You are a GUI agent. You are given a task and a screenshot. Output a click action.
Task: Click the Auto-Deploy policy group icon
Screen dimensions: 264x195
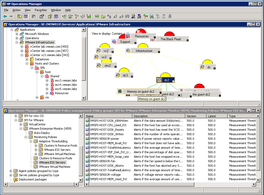tap(31, 133)
